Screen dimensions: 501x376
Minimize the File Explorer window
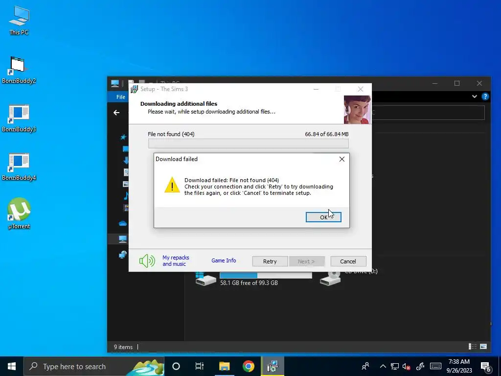pos(435,83)
